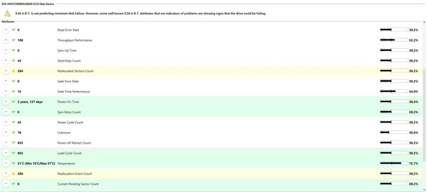The image size is (427, 192).
Task: Click the green check icon for Seek Time Performance
Action: point(14,91)
